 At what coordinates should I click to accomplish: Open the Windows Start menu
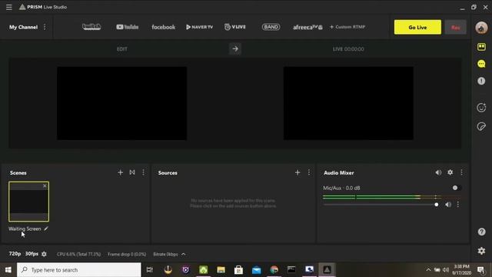pos(8,270)
